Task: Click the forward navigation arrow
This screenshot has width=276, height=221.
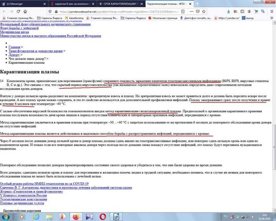Action: [x=11, y=12]
